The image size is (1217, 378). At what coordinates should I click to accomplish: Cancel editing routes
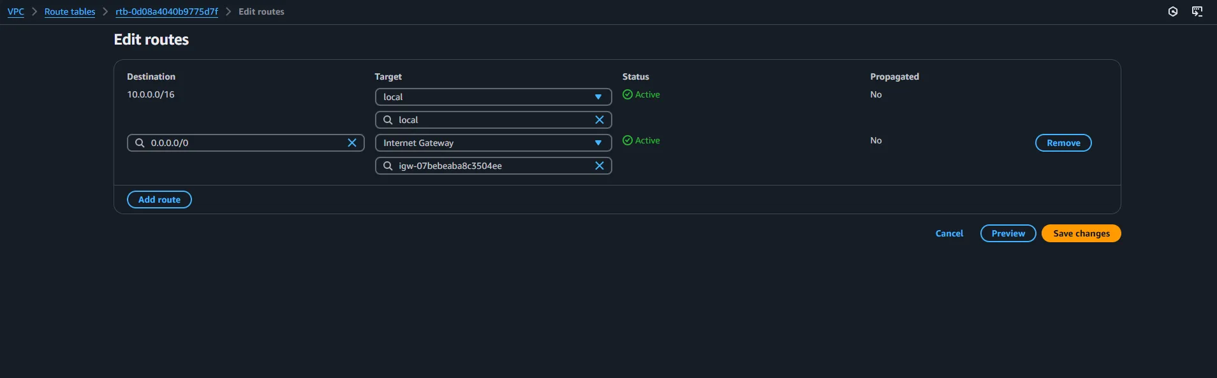tap(949, 233)
